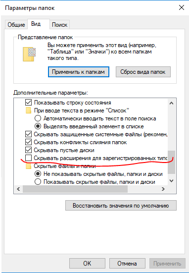Toggle Скрывать конфликты слияния папок checkbox
Viewport: 189px width, 273px height.
point(28,142)
